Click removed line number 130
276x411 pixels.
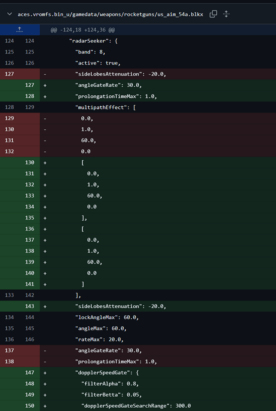(x=9, y=129)
